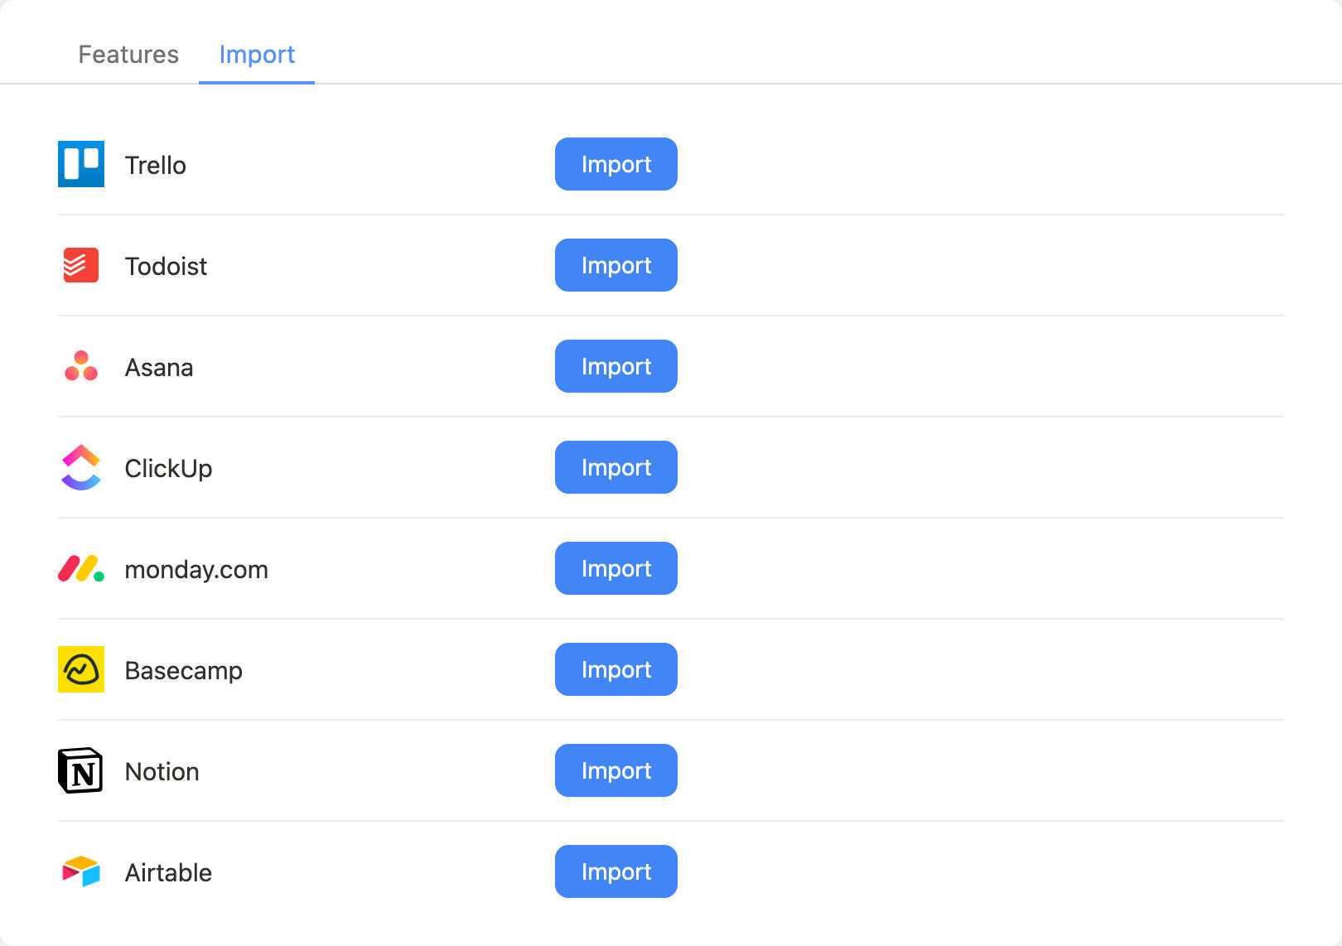Screen dimensions: 1342x946
Task: Import bases from Airtable
Action: 616,871
